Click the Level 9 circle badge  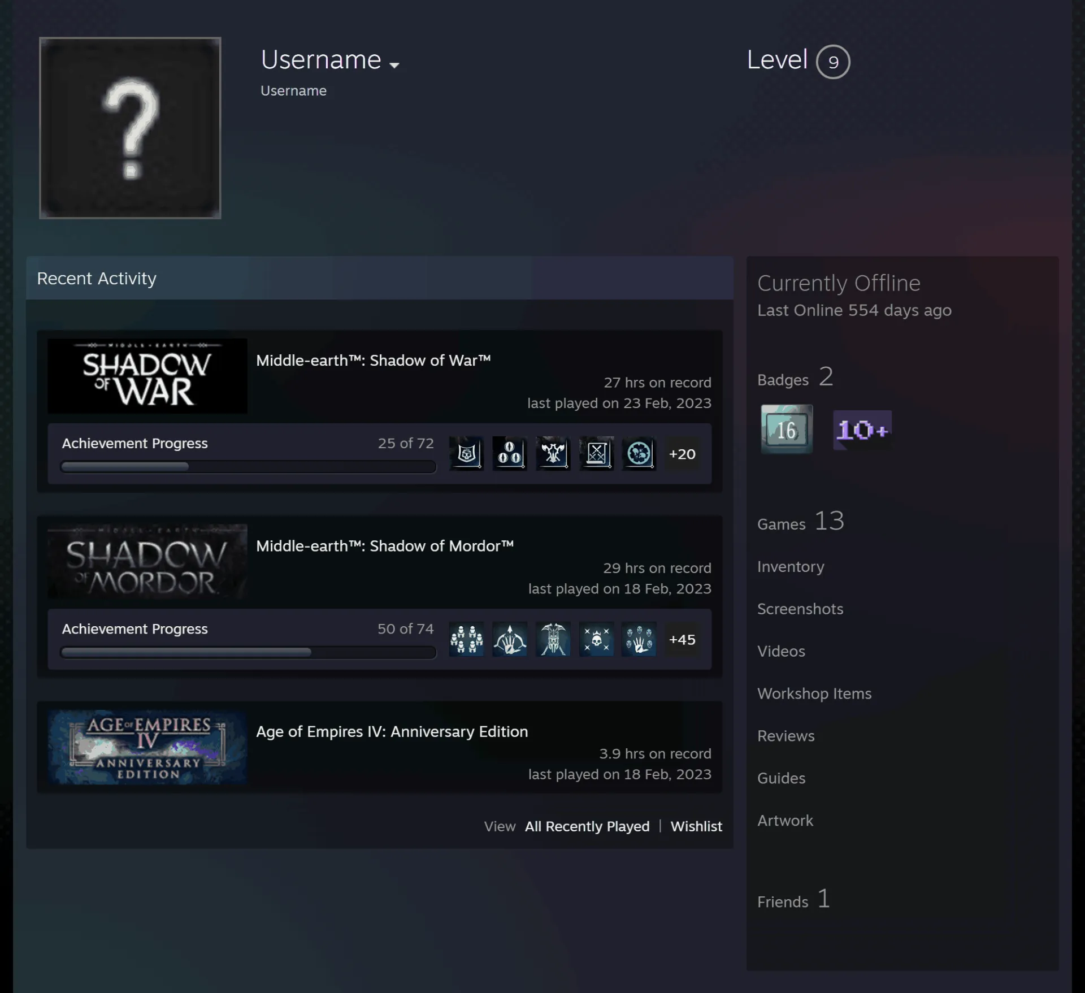tap(833, 62)
